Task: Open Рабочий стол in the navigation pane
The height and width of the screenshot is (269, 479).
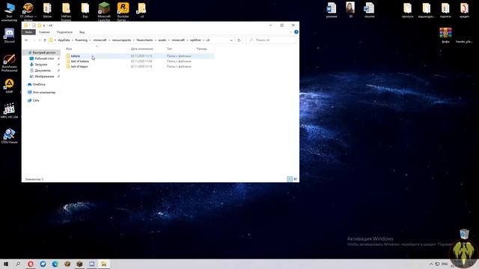Action: 44,58
